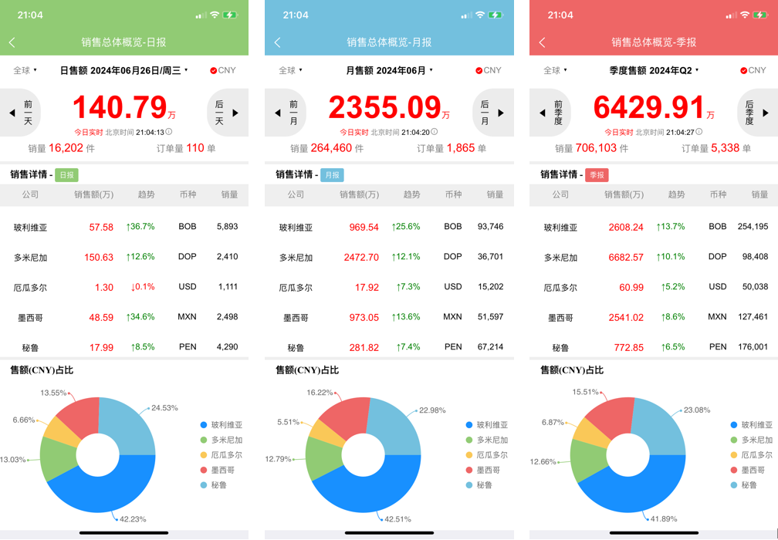The width and height of the screenshot is (778, 540).
Task: Tap 销量 column header in quarterly table
Action: [759, 194]
